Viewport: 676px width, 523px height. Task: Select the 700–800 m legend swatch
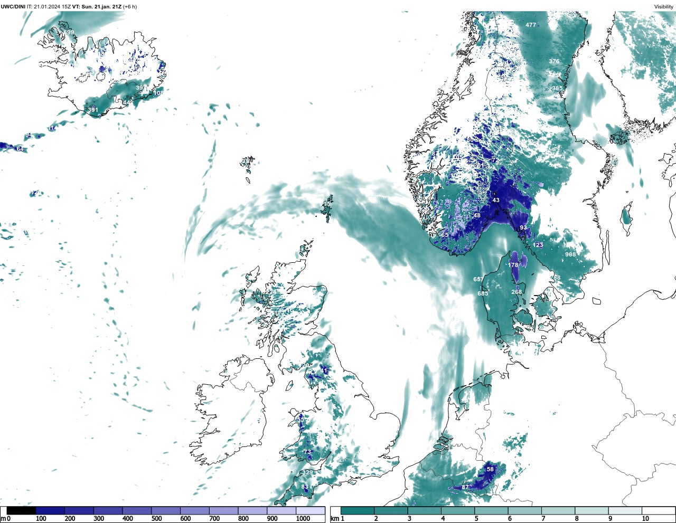(x=223, y=510)
